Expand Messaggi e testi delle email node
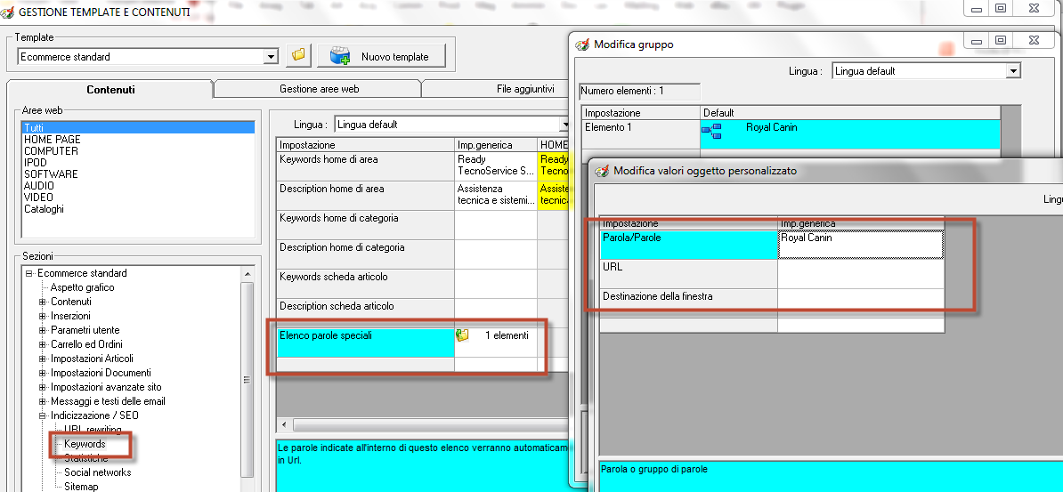 click(42, 401)
